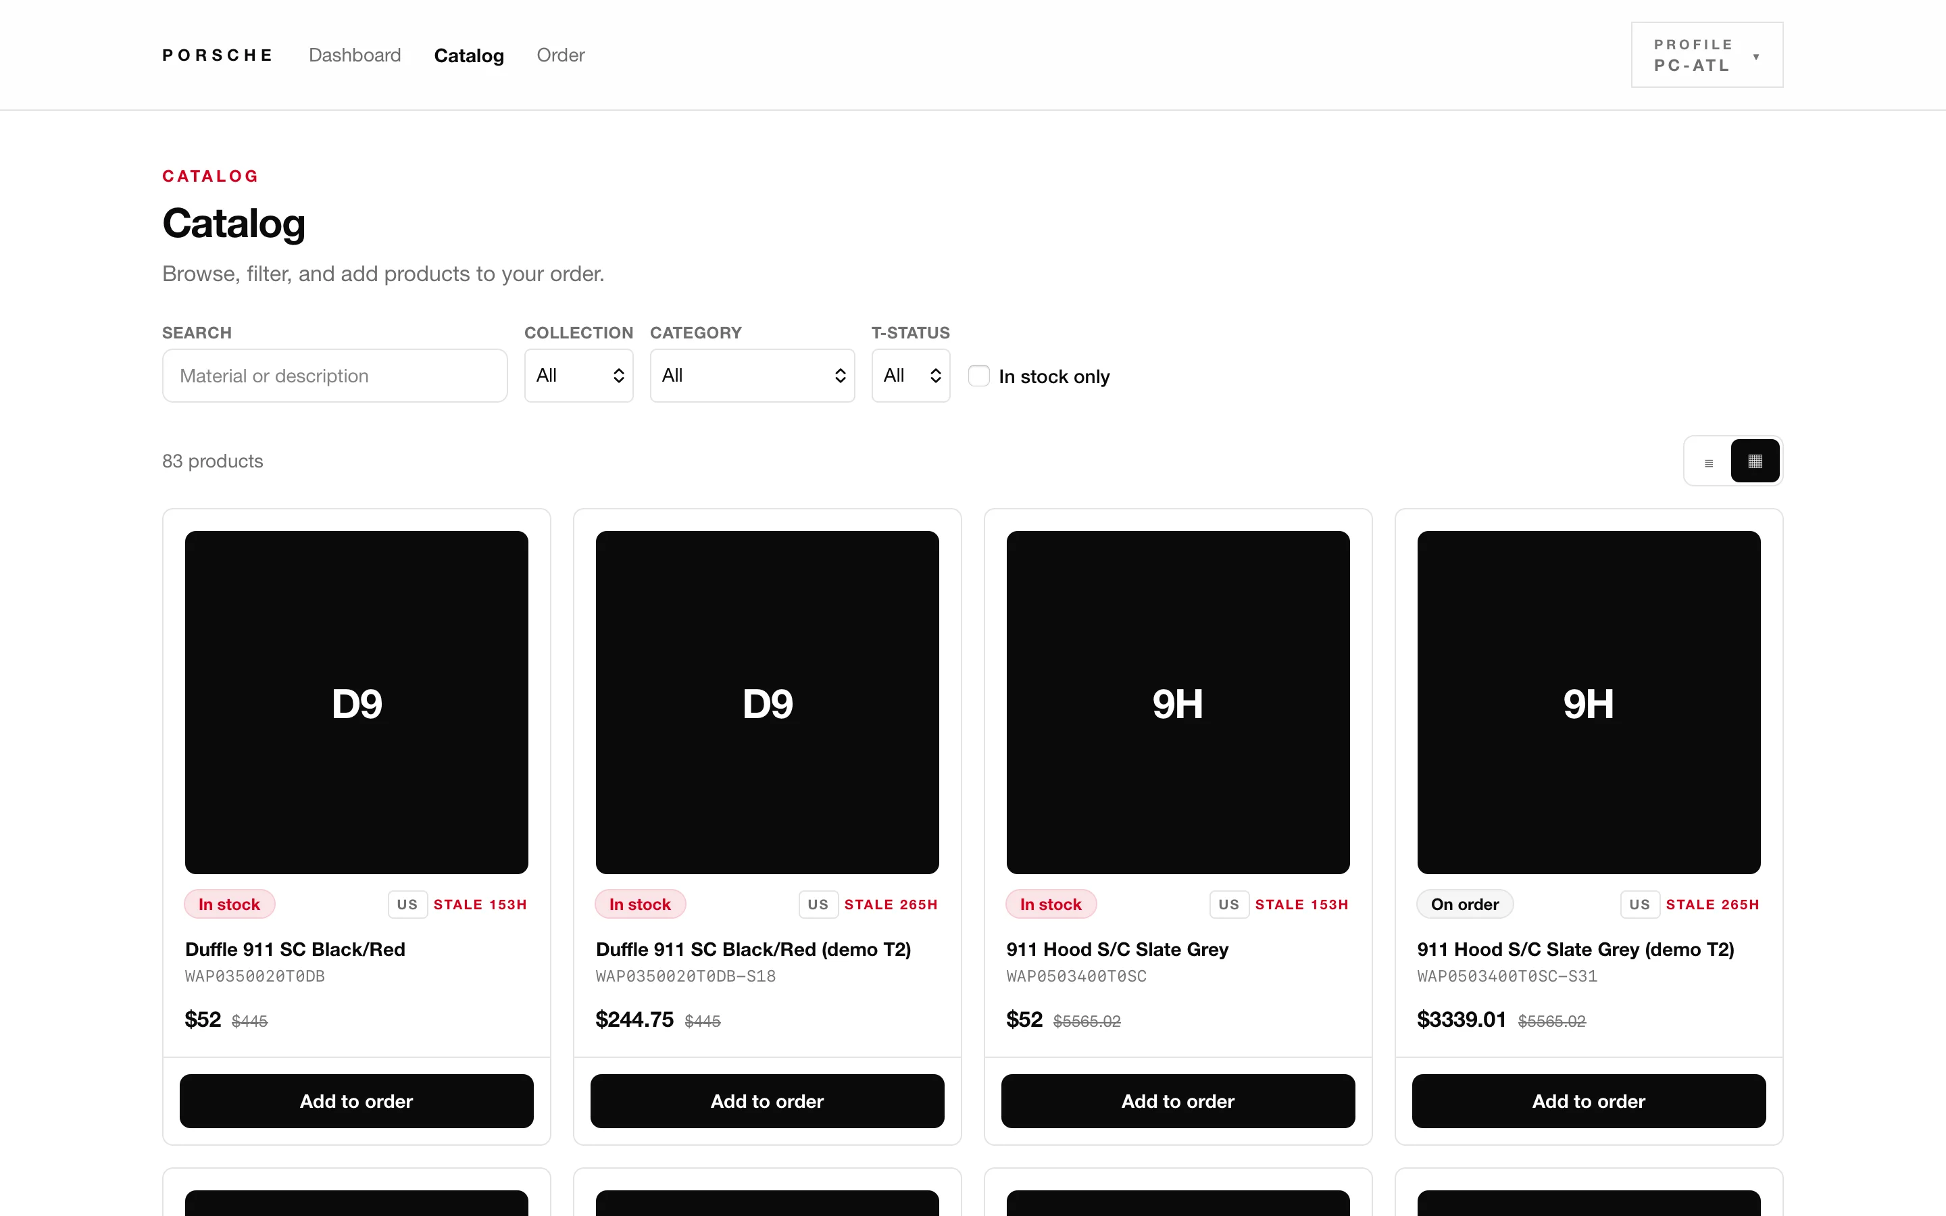Open 9H thumbnail of 911 Hood S/C Slate Grey
Image resolution: width=1946 pixels, height=1216 pixels.
pyautogui.click(x=1178, y=702)
